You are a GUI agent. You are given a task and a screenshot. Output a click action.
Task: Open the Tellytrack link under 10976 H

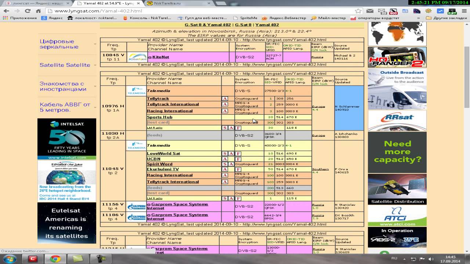coord(158,99)
